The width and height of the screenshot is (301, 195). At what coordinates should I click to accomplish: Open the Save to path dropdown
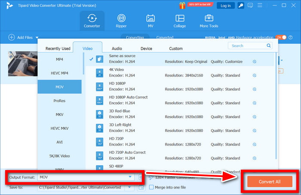[129, 187]
